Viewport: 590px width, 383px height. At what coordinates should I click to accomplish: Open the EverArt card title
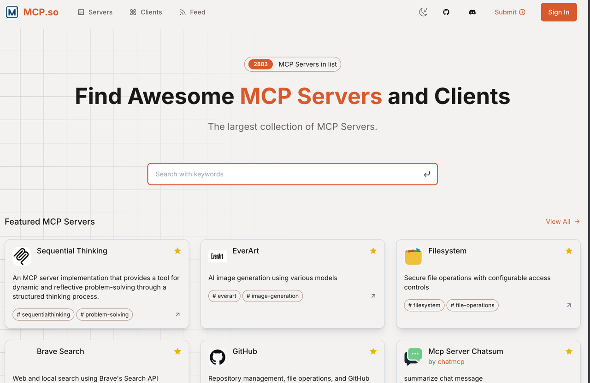pos(246,251)
